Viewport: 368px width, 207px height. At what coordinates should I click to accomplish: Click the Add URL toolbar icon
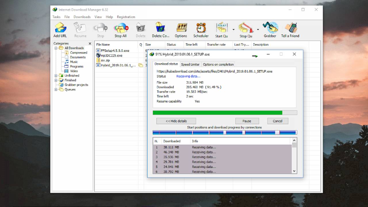point(60,28)
